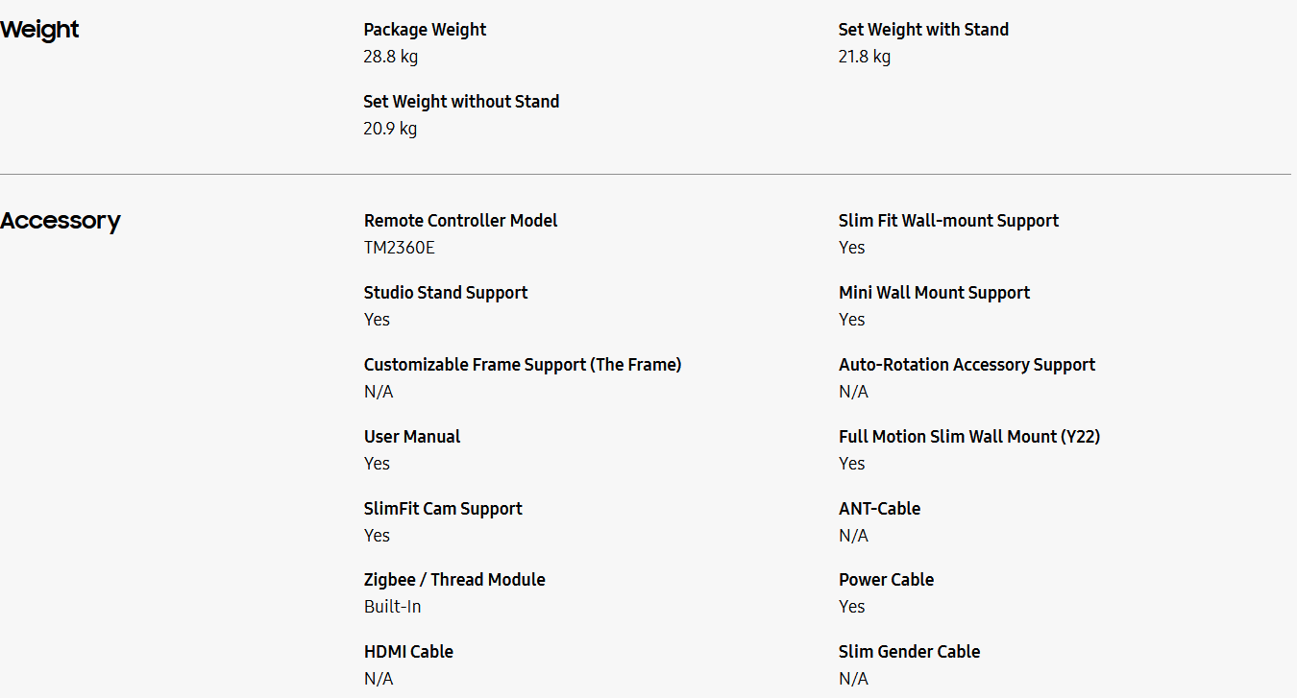Click the Slim Fit Wall-mount Support label
Screen dimensions: 1297x698
(948, 221)
